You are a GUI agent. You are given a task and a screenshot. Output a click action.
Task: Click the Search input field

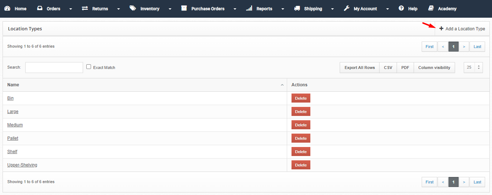[54, 68]
